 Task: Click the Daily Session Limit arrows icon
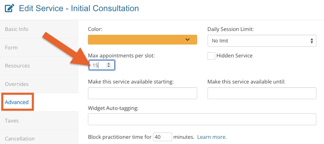coord(311,41)
